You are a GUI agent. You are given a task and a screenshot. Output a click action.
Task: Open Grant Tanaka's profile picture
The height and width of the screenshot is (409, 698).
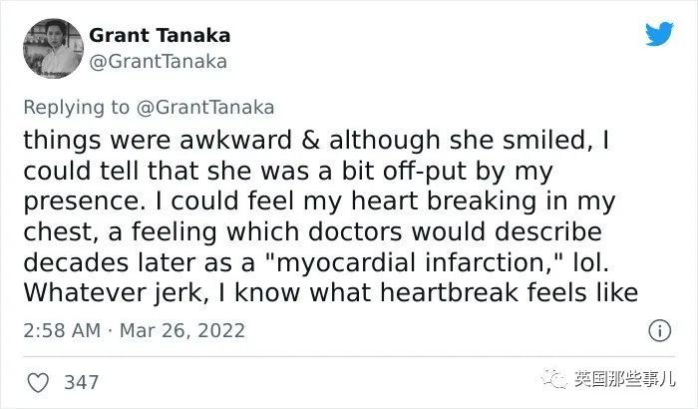[54, 49]
